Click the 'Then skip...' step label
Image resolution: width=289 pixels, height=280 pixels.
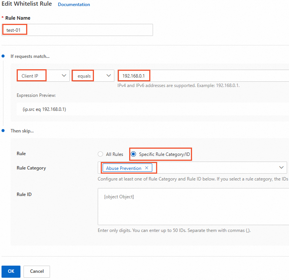coord(22,131)
